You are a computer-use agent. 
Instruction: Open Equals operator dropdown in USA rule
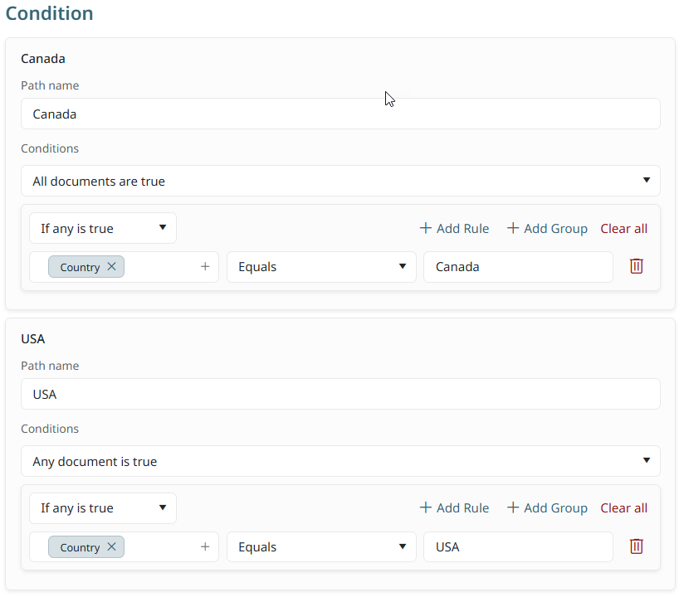321,547
